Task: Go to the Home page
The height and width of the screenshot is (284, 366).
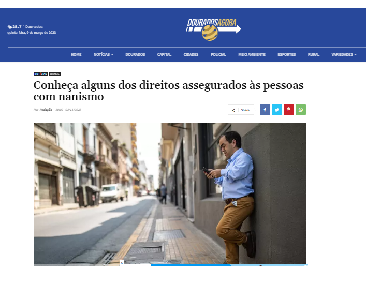Action: (x=76, y=54)
